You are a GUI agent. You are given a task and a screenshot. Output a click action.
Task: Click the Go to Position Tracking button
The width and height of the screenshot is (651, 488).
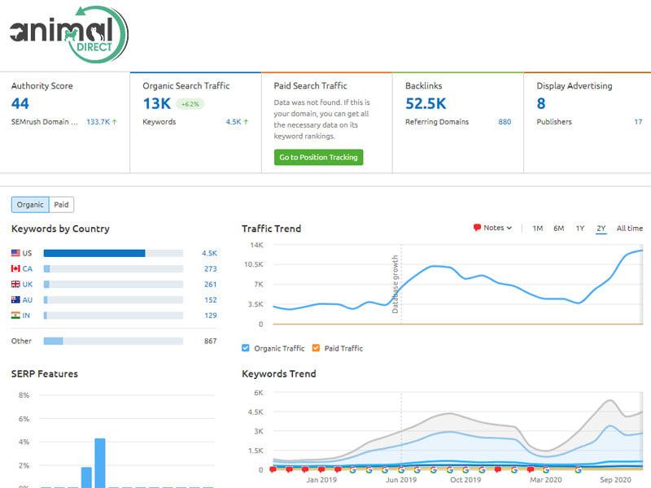click(x=320, y=157)
